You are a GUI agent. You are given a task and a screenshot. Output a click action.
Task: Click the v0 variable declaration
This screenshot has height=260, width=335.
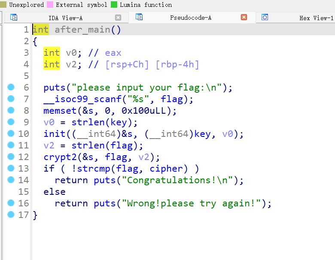point(71,53)
